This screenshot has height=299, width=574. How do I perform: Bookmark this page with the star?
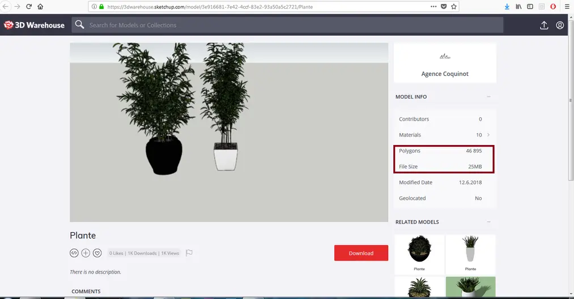coord(454,7)
